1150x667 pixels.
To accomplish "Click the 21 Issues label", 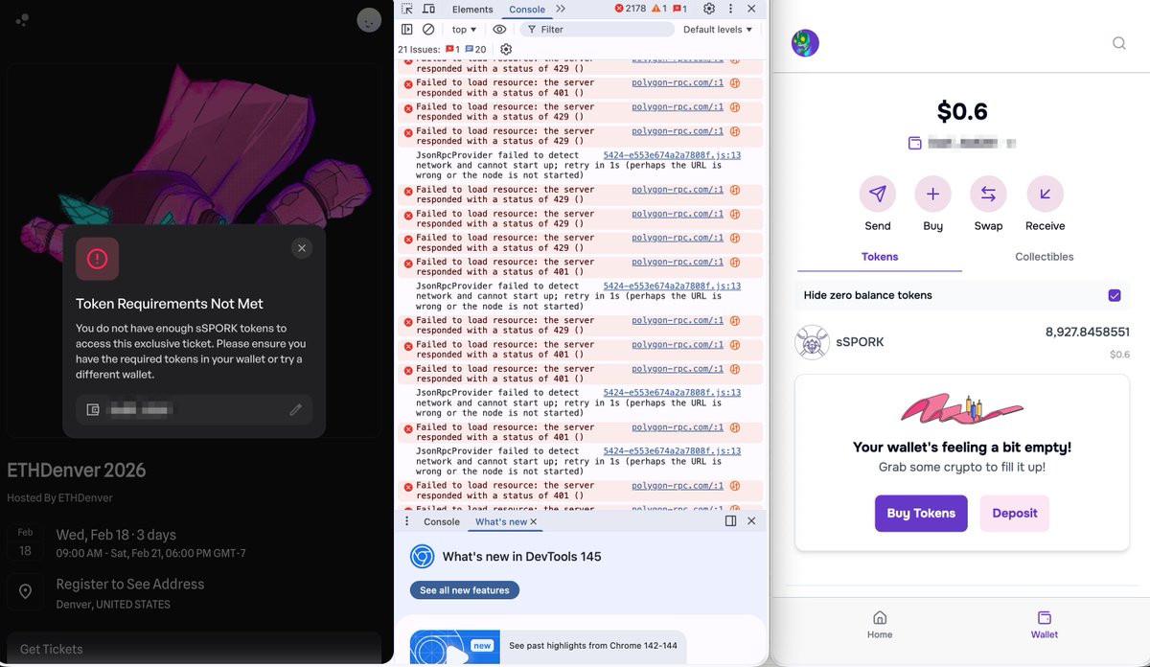I will click(419, 50).
